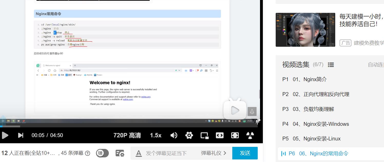Enter fullscreen mode
This screenshot has width=384, height=162.
point(235,135)
